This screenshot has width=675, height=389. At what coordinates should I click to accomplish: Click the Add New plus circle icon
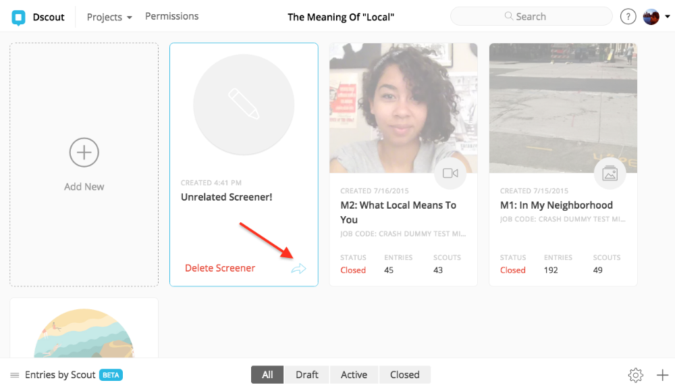tap(84, 153)
